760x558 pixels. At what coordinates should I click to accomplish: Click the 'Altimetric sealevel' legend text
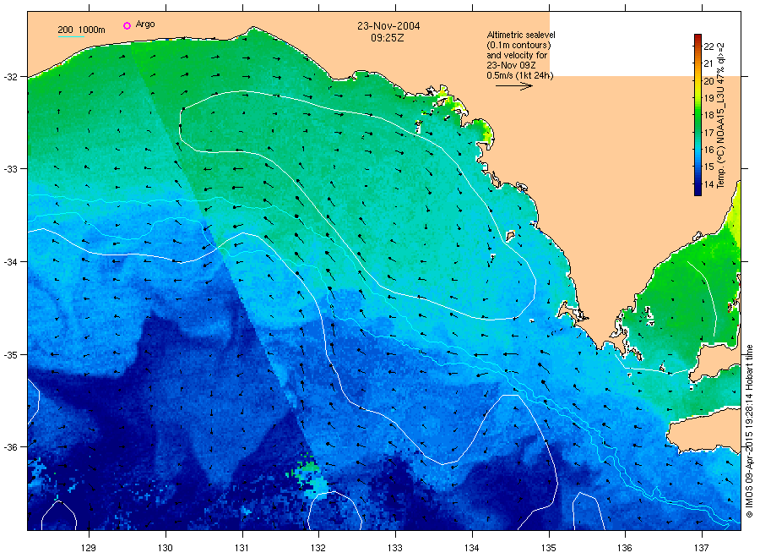[x=521, y=35]
